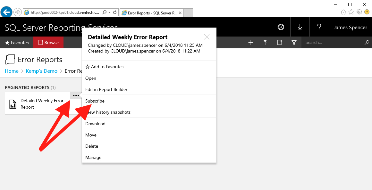The height and width of the screenshot is (190, 372).
Task: Close the report context popup
Action: tap(207, 37)
